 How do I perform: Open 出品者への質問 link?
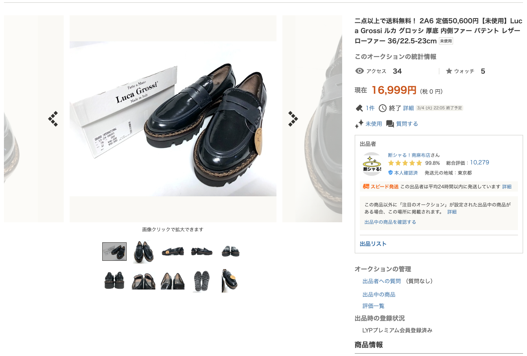(381, 281)
